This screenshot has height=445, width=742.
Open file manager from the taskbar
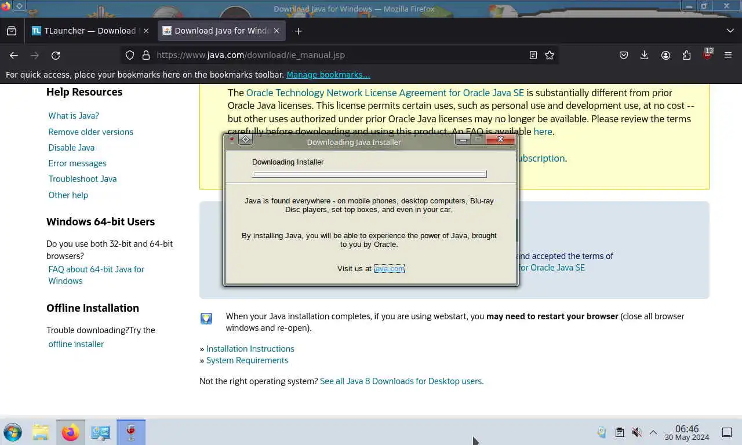(41, 432)
